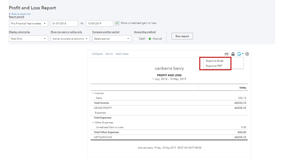Screen dimensions: 281x158
Task: Click Total Other Expenses amount A$0.00
Action: click(242, 132)
